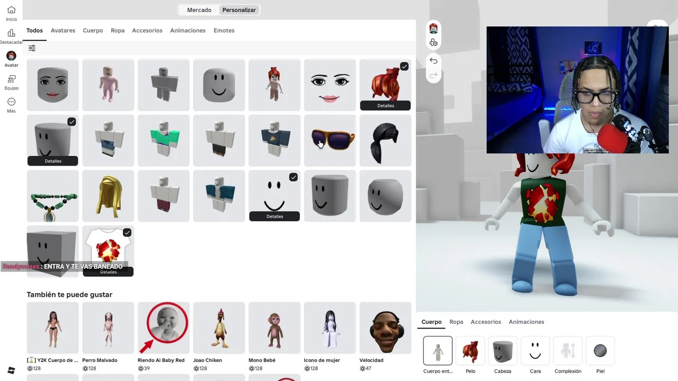The height and width of the screenshot is (381, 678).
Task: Uncheck the equipped smiley face item
Action: tap(293, 177)
